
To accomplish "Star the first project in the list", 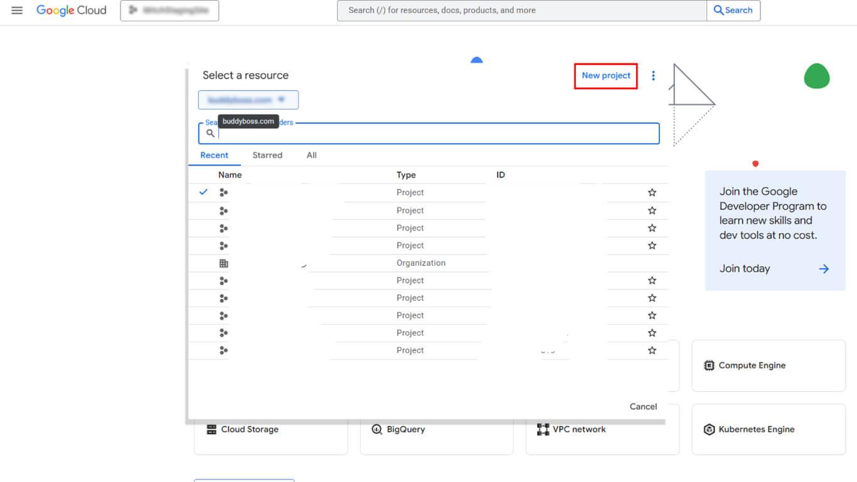I will pos(652,192).
